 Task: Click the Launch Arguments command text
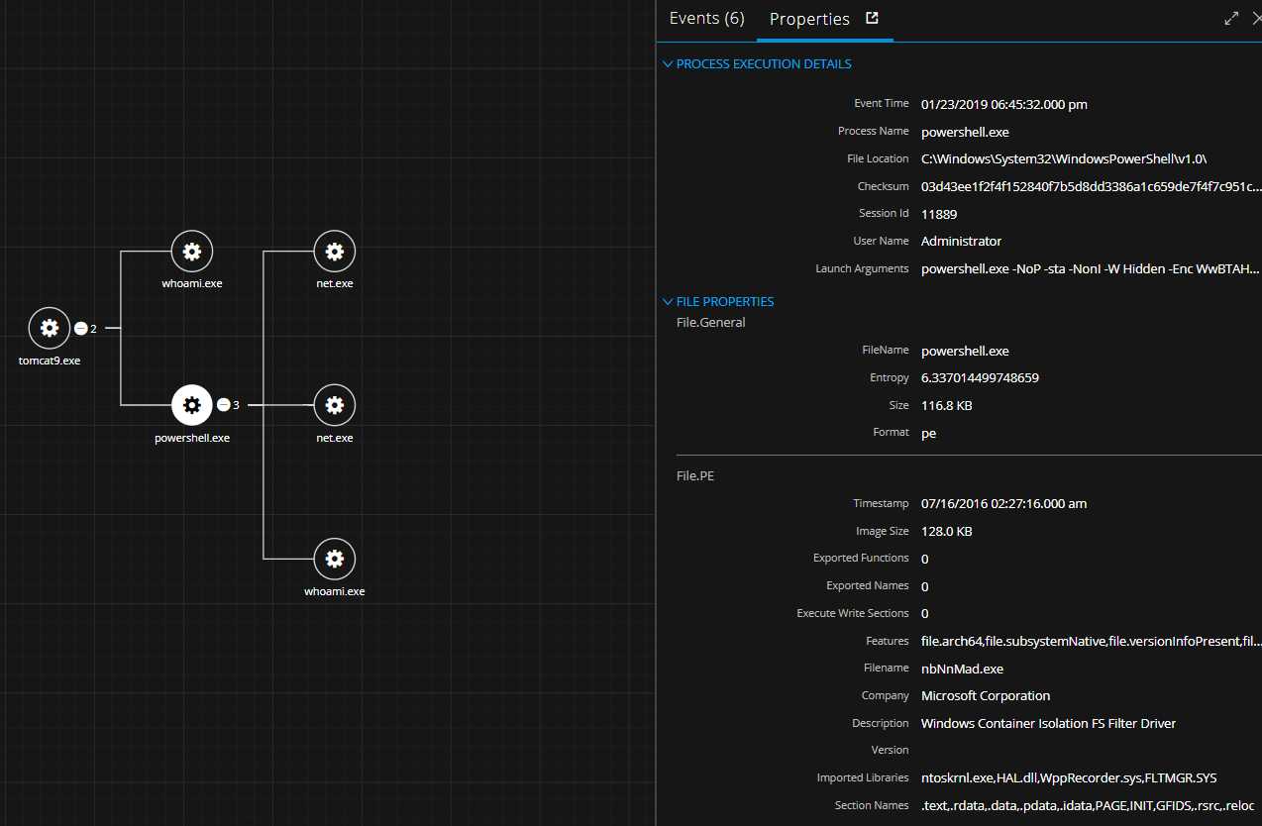[1091, 268]
